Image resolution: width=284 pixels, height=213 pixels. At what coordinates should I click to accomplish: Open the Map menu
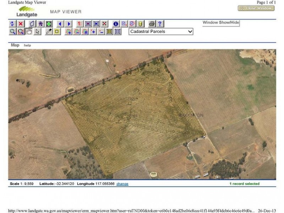pyautogui.click(x=15, y=45)
